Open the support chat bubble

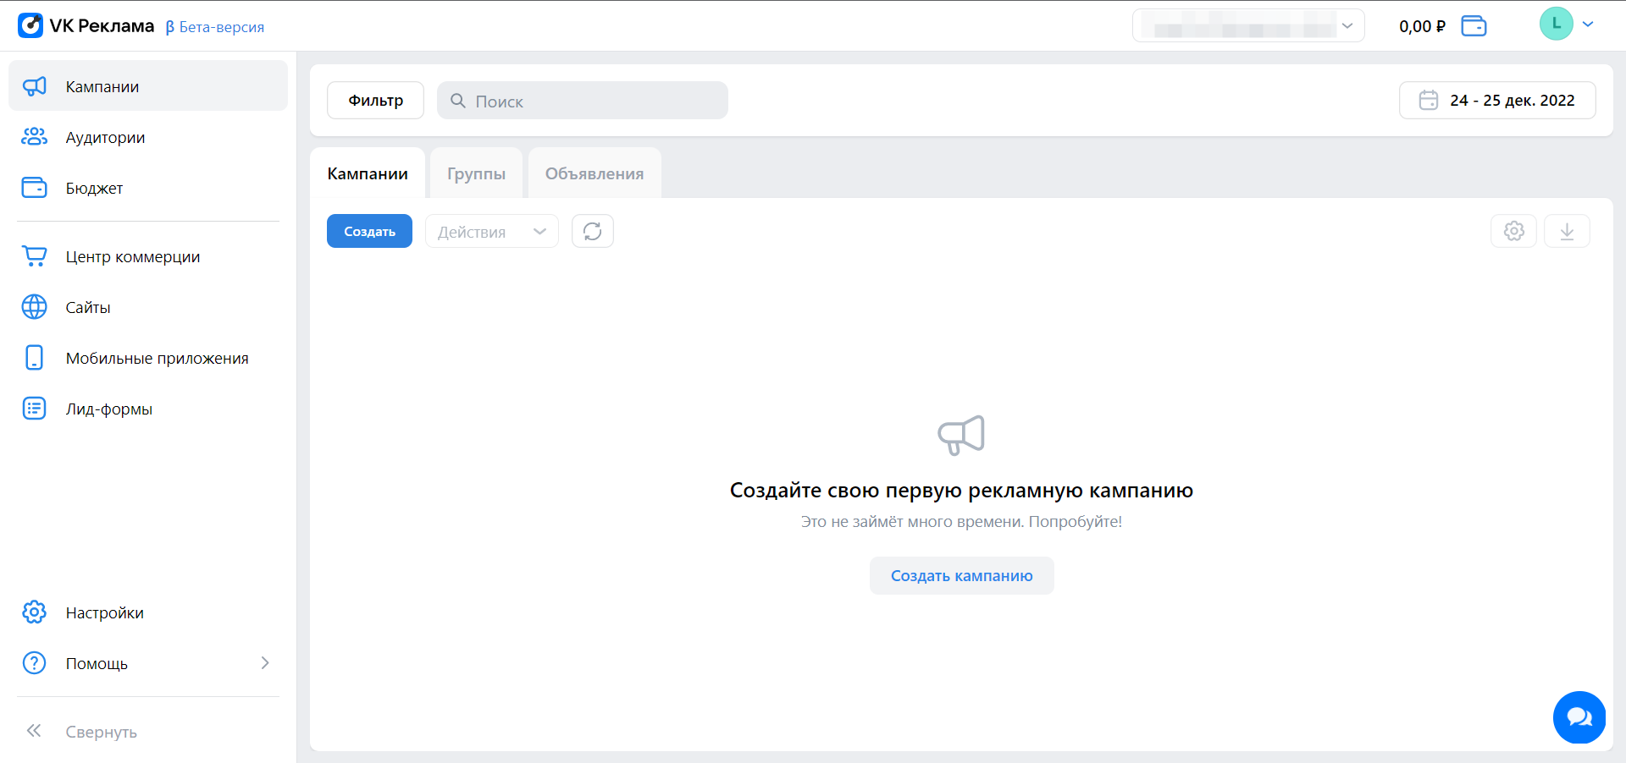point(1579,717)
